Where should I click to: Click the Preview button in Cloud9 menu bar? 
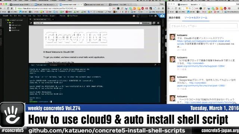[62, 16]
